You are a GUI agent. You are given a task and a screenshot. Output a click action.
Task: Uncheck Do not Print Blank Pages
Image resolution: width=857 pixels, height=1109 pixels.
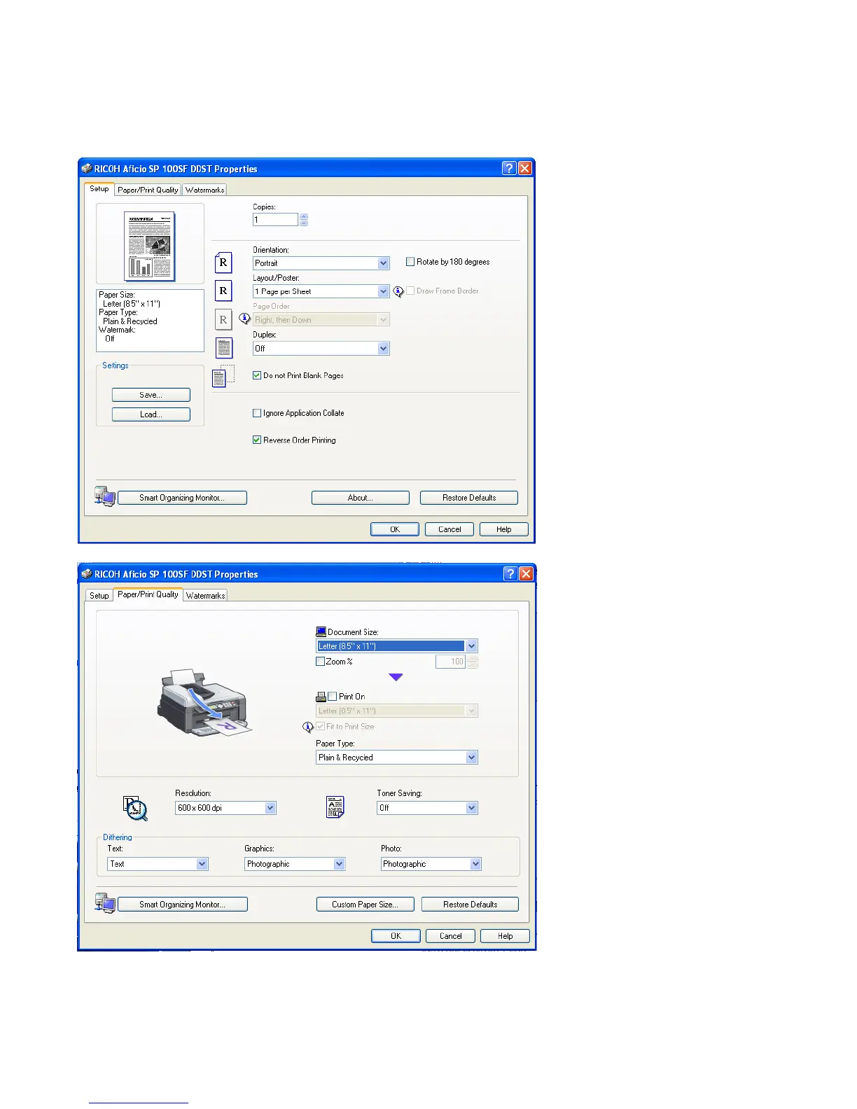pyautogui.click(x=257, y=375)
